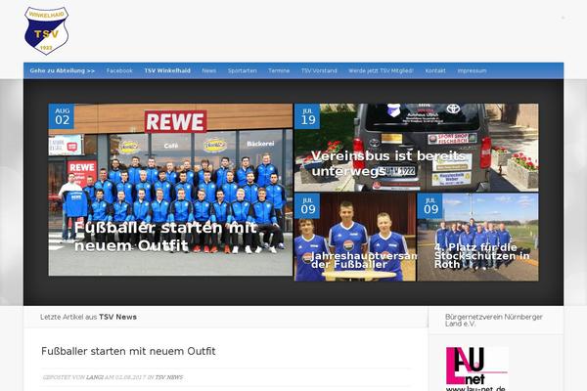Click 'Fußballer starten mit neuem Outfit' slider caption
This screenshot has height=391, width=587.
(x=165, y=237)
